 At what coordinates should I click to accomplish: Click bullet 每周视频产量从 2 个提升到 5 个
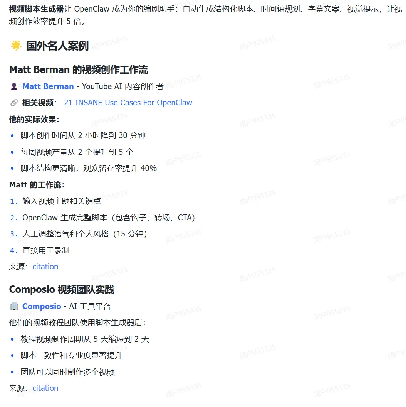click(77, 152)
